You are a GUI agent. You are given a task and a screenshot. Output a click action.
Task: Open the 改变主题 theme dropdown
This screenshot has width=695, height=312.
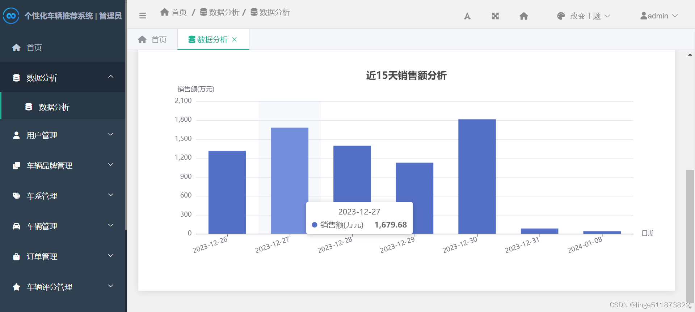[584, 16]
